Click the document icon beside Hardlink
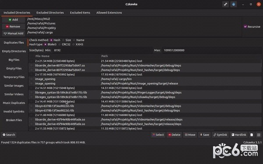This screenshot has height=164, width=263. tap(252, 135)
